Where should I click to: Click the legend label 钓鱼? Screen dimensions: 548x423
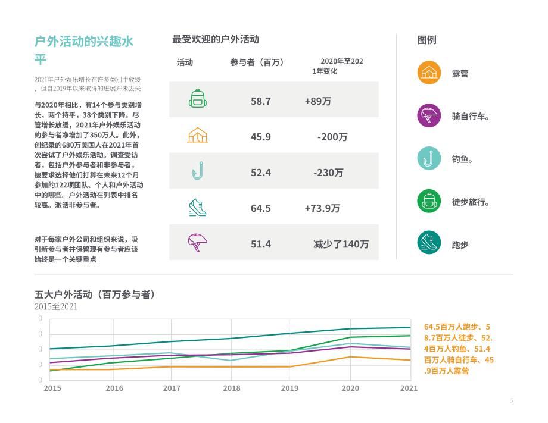(x=462, y=159)
